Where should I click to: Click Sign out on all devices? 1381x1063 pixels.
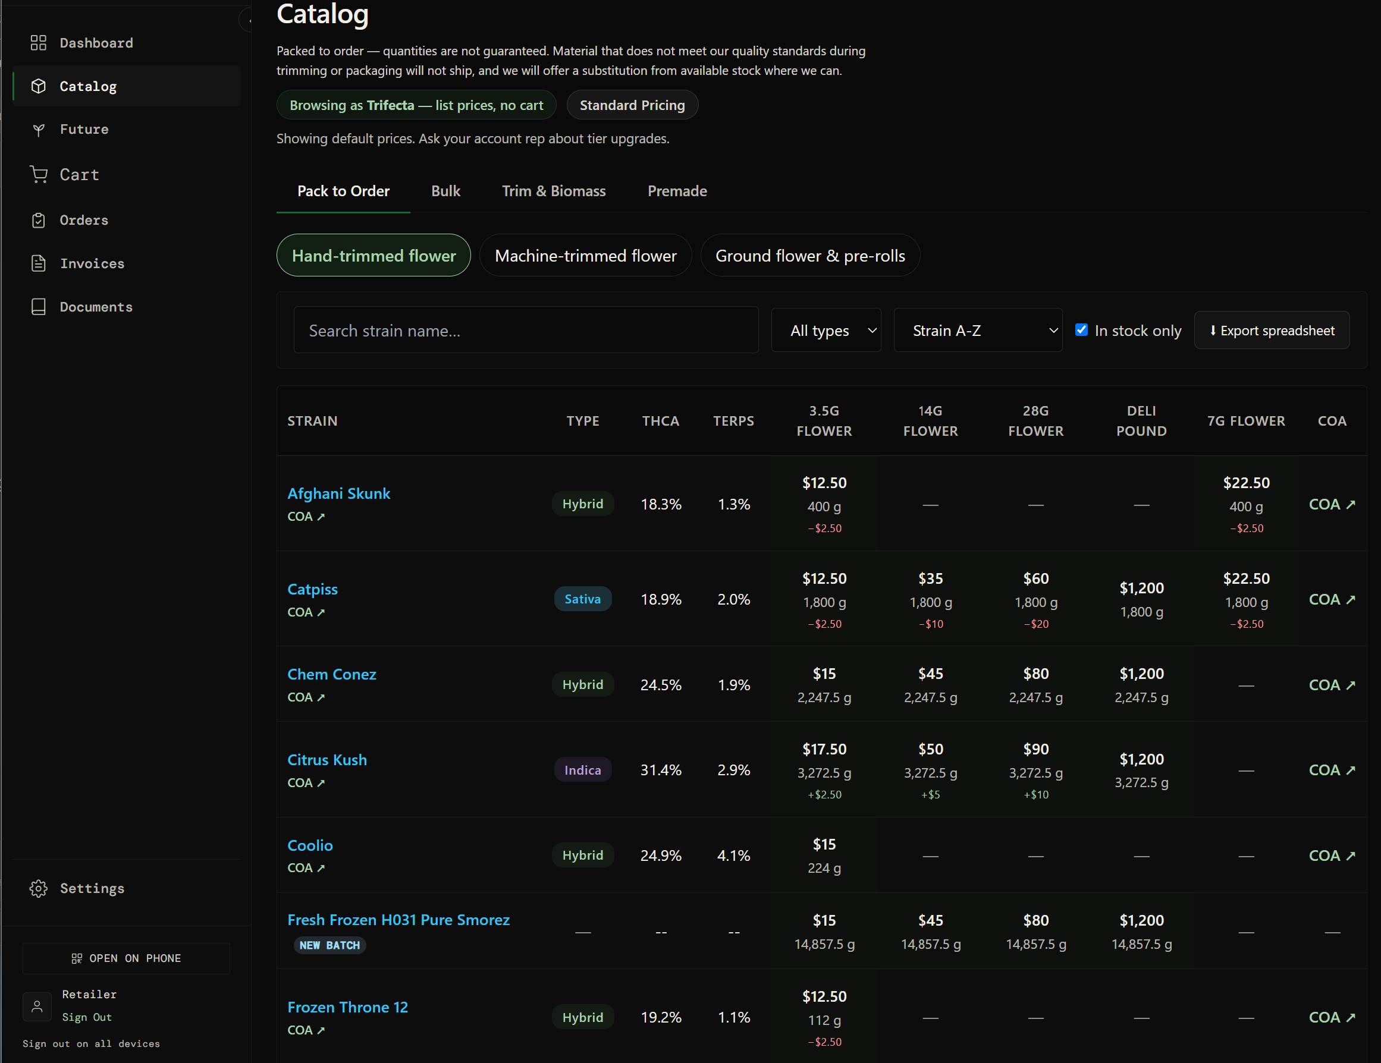pos(91,1044)
